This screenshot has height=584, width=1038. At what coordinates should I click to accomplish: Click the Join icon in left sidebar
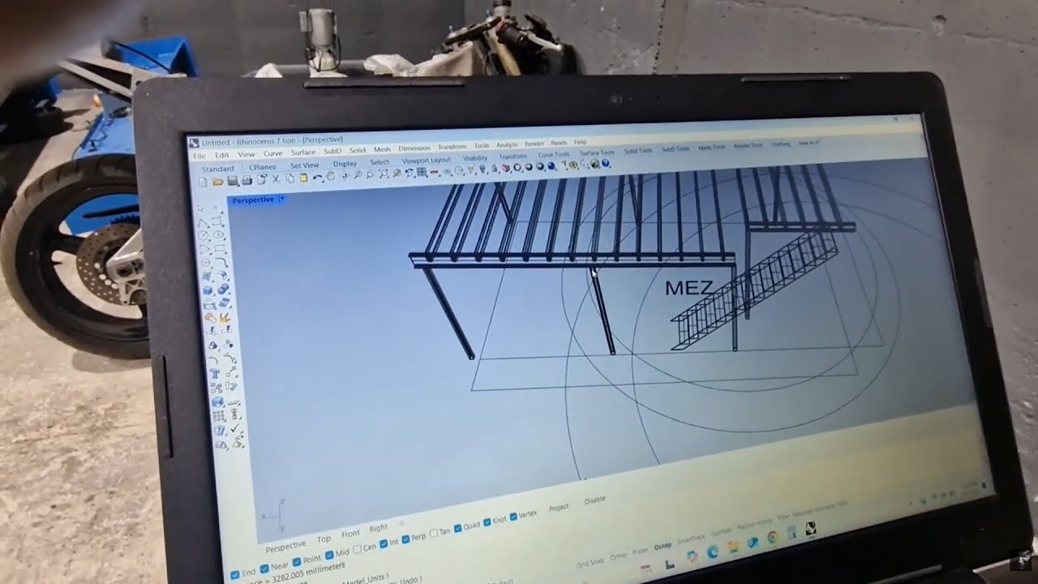[x=210, y=318]
